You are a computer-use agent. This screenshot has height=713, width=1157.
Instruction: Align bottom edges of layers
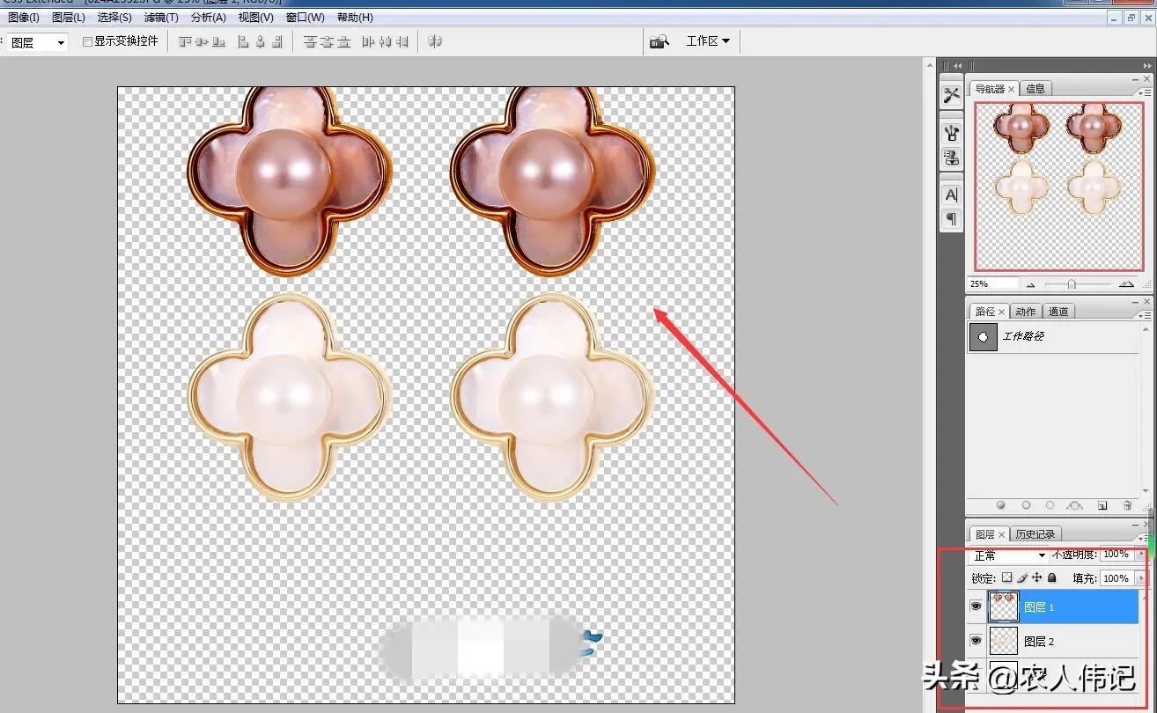(218, 41)
